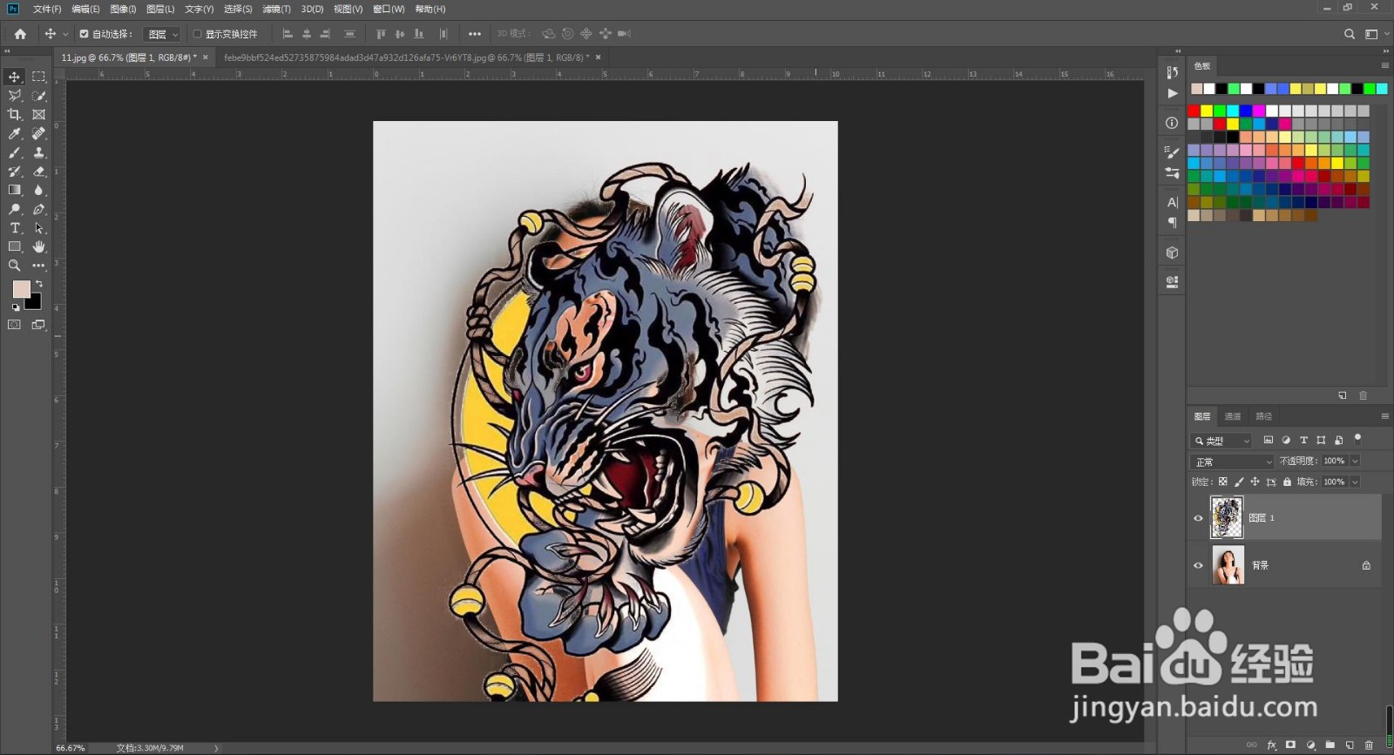Select the Pen tool

click(38, 209)
